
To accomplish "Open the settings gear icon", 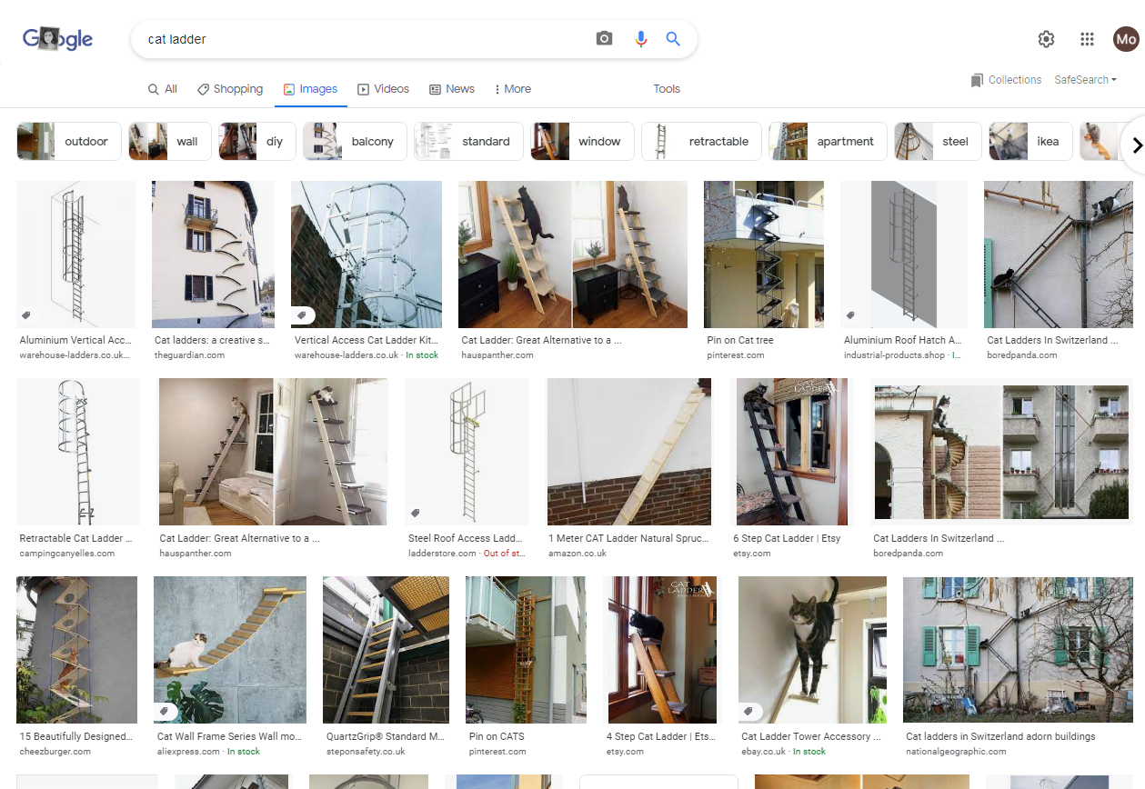I will (1046, 39).
